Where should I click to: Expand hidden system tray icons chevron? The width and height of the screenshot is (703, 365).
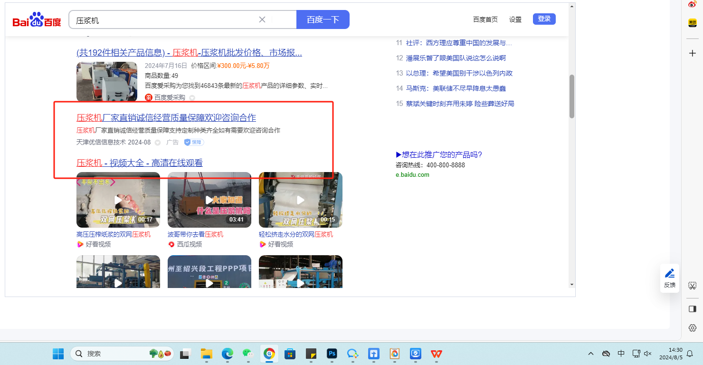[591, 354]
